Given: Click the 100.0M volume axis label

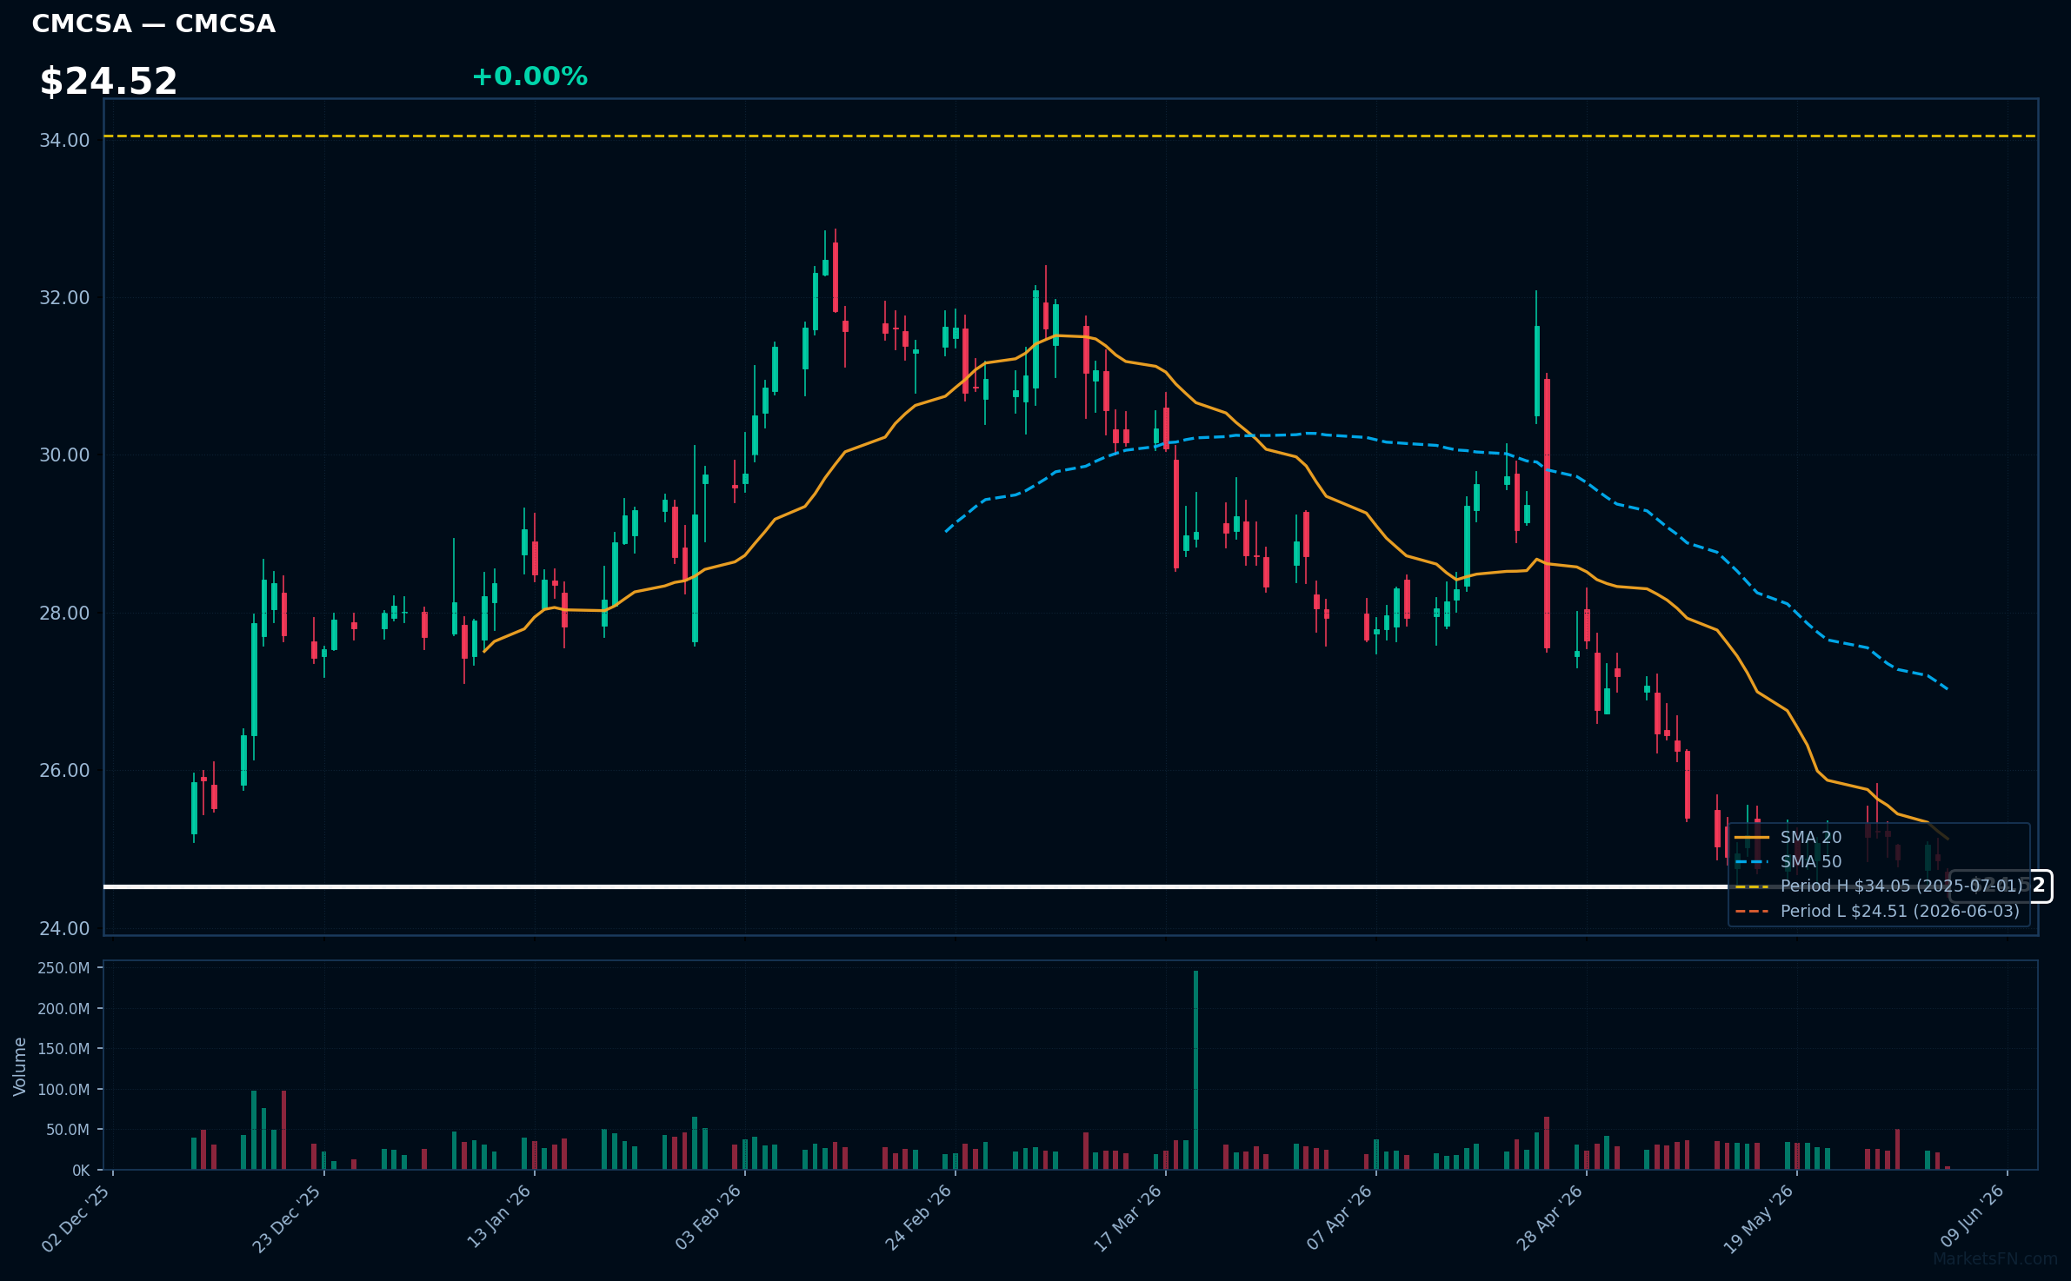Looking at the screenshot, I should [x=63, y=1090].
